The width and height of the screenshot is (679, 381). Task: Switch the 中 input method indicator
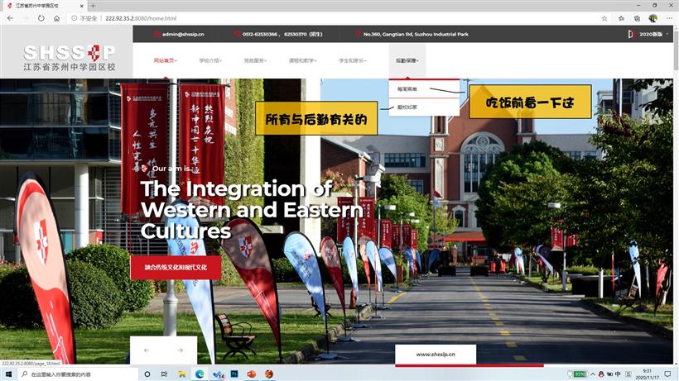[618, 374]
